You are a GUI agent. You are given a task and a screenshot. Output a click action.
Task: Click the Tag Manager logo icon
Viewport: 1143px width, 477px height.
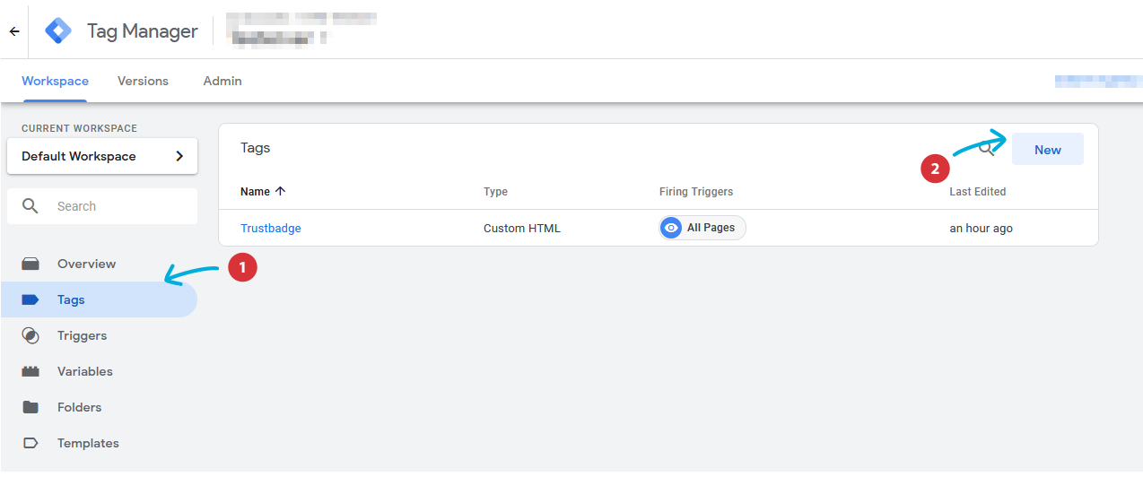click(58, 30)
